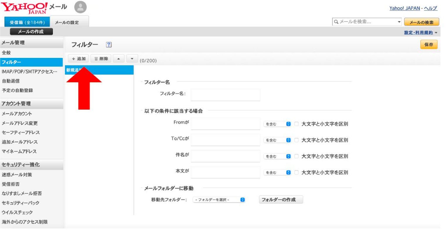Click the Yahoo! JAPAN mail logo
The width and height of the screenshot is (446, 230).
point(34,8)
